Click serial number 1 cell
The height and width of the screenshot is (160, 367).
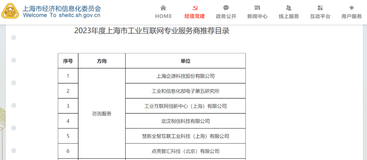pyautogui.click(x=68, y=76)
